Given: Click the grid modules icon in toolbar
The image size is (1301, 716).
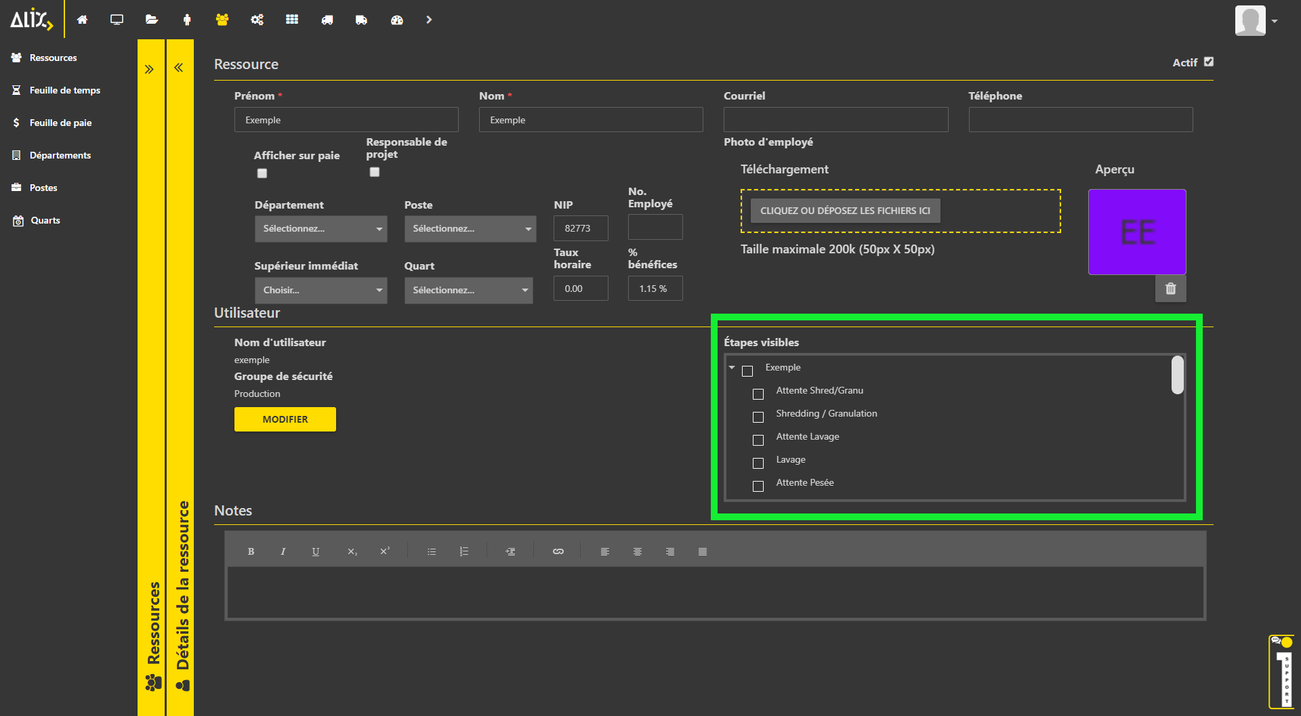Looking at the screenshot, I should (x=292, y=20).
